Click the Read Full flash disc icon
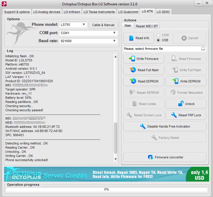 coord(133,70)
